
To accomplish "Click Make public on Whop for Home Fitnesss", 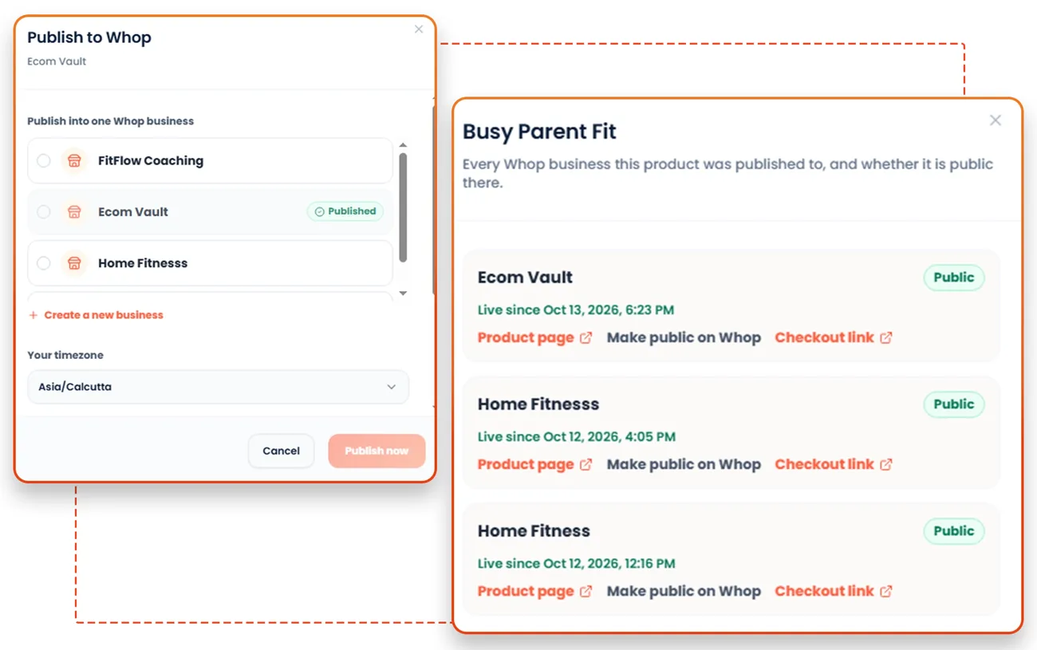I will 684,464.
